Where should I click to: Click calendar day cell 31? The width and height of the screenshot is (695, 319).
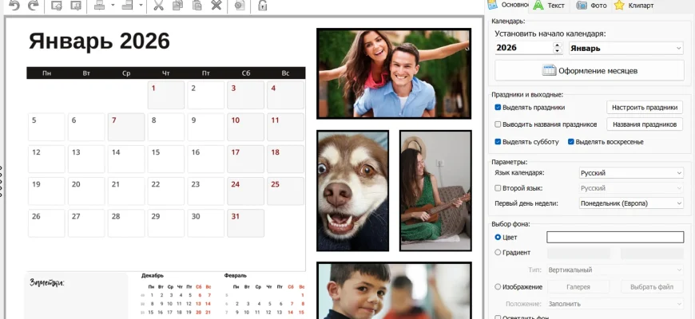pos(245,223)
